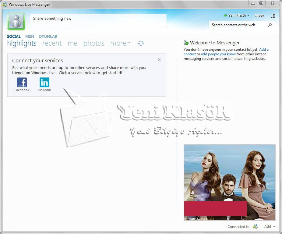Click the add people you know link
This screenshot has width=282, height=234.
(x=218, y=54)
